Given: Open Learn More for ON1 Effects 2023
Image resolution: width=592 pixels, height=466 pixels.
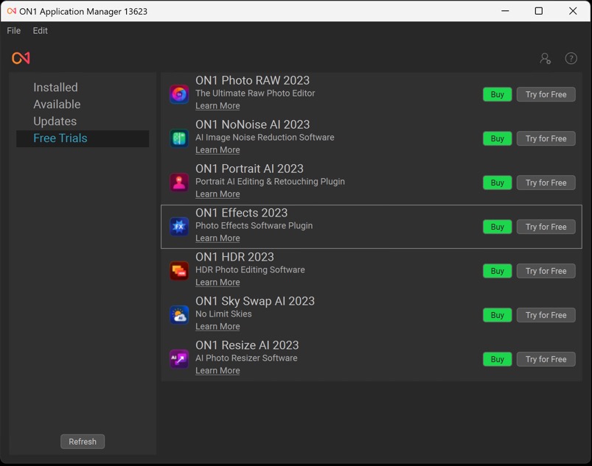Looking at the screenshot, I should [217, 239].
